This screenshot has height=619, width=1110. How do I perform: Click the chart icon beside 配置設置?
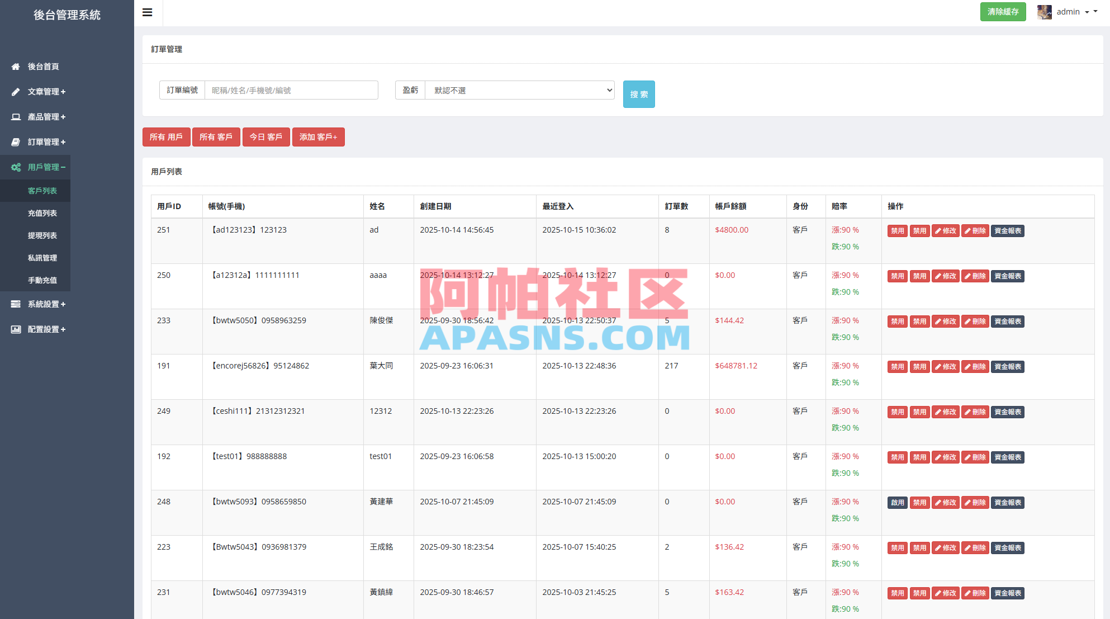(x=16, y=329)
